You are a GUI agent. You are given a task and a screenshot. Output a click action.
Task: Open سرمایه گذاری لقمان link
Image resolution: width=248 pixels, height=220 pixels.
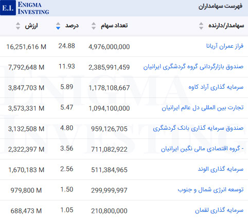click(x=219, y=210)
